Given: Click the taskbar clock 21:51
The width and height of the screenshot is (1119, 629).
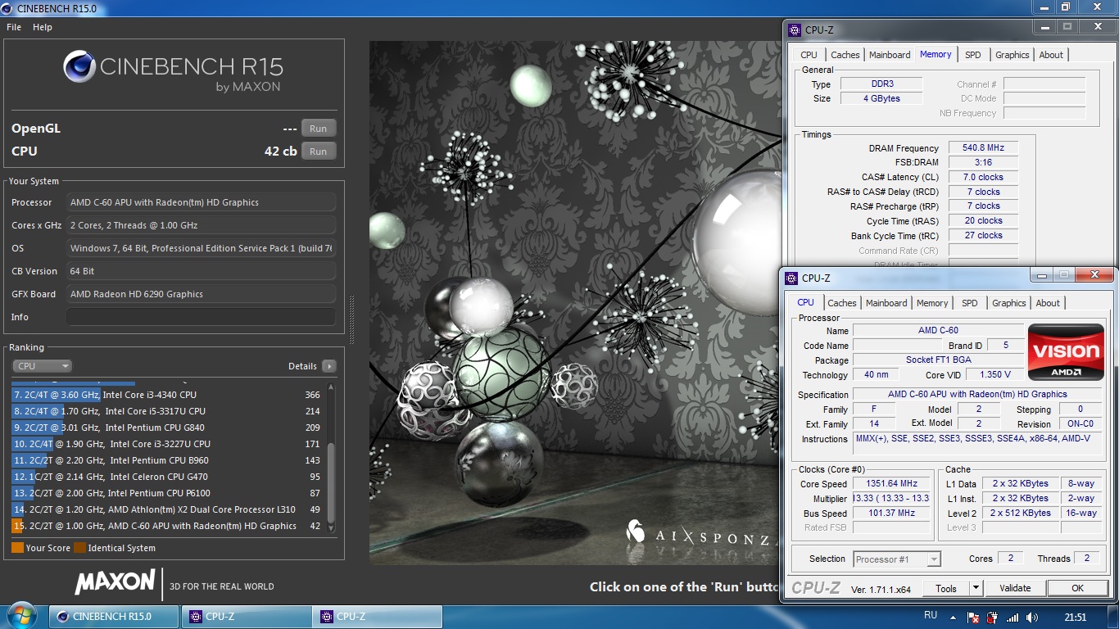Looking at the screenshot, I should (x=1076, y=618).
